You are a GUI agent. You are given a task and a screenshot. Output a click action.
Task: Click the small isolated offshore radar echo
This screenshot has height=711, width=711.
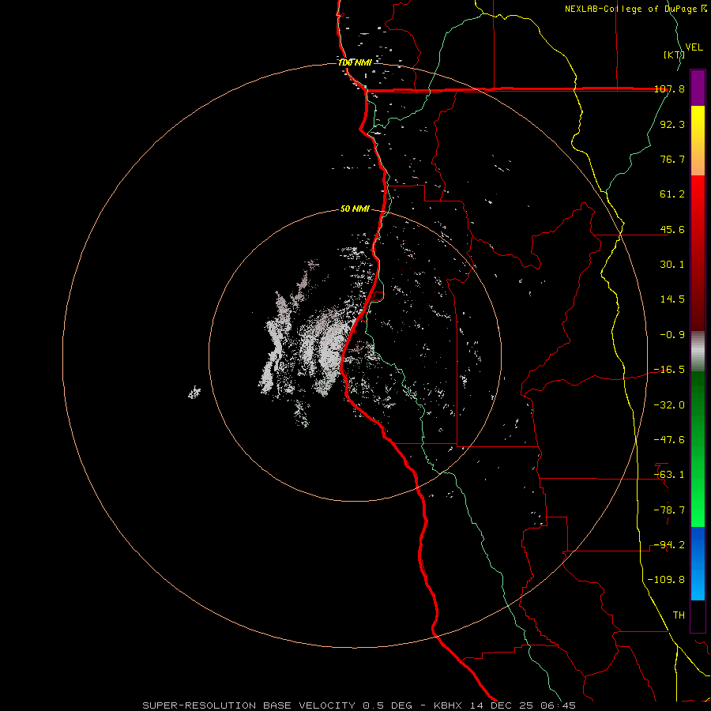(x=194, y=393)
